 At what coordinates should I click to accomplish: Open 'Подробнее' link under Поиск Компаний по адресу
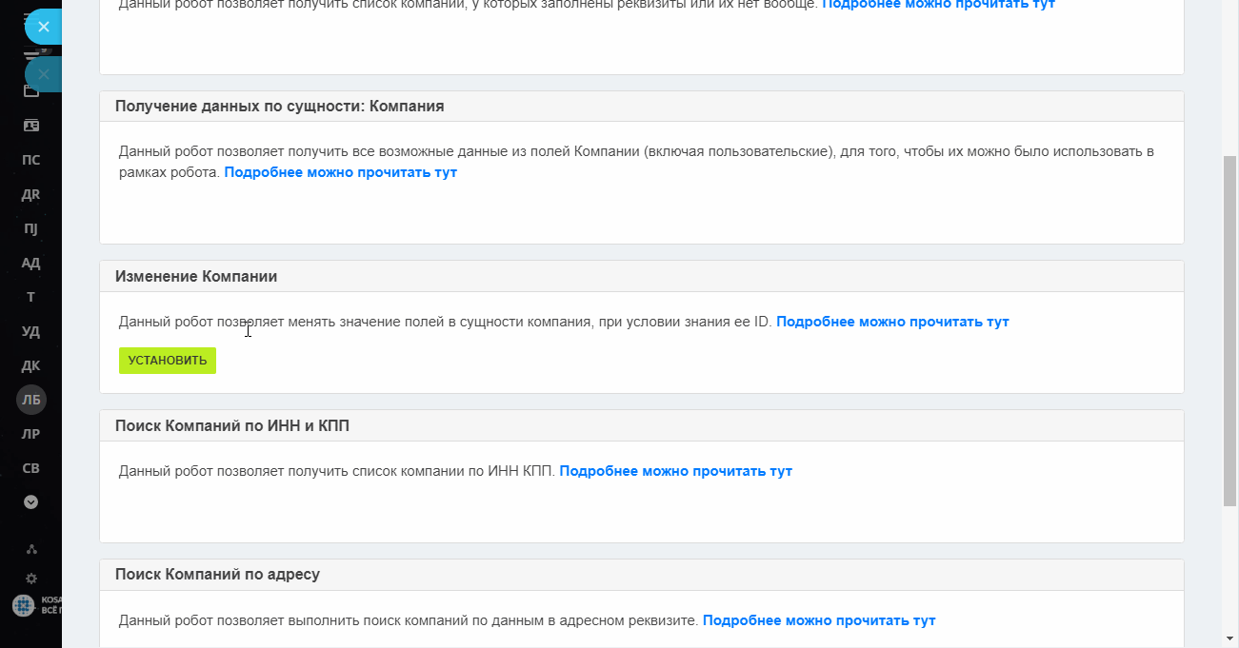click(819, 620)
